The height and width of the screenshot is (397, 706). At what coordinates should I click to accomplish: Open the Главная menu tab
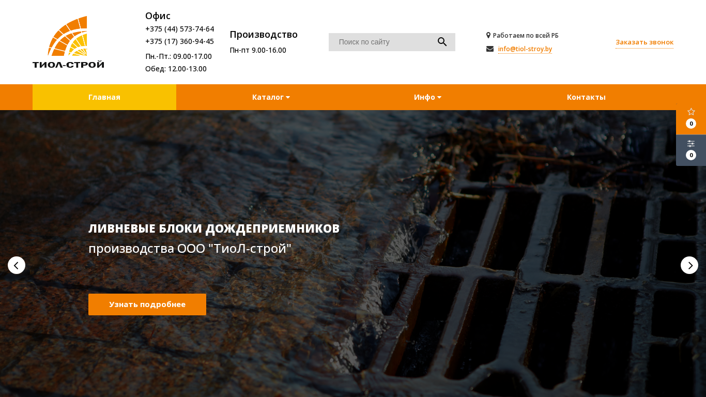point(104,97)
